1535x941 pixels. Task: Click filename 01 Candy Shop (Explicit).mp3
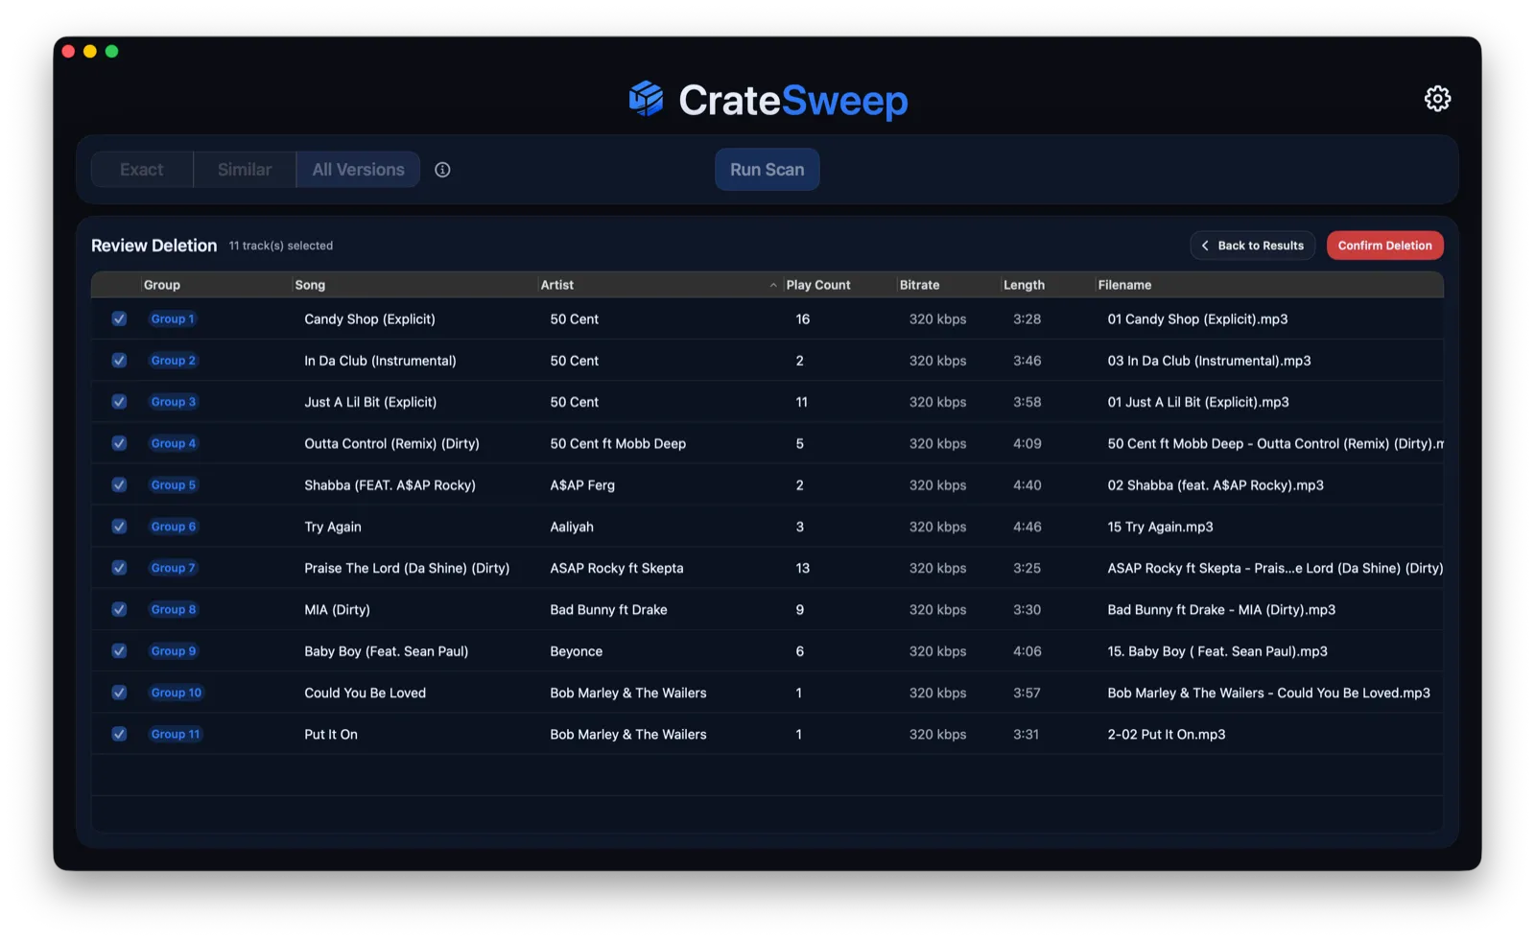tap(1197, 319)
